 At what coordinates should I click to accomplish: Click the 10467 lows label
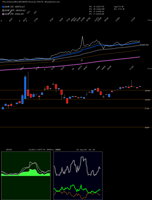click(x=85, y=68)
